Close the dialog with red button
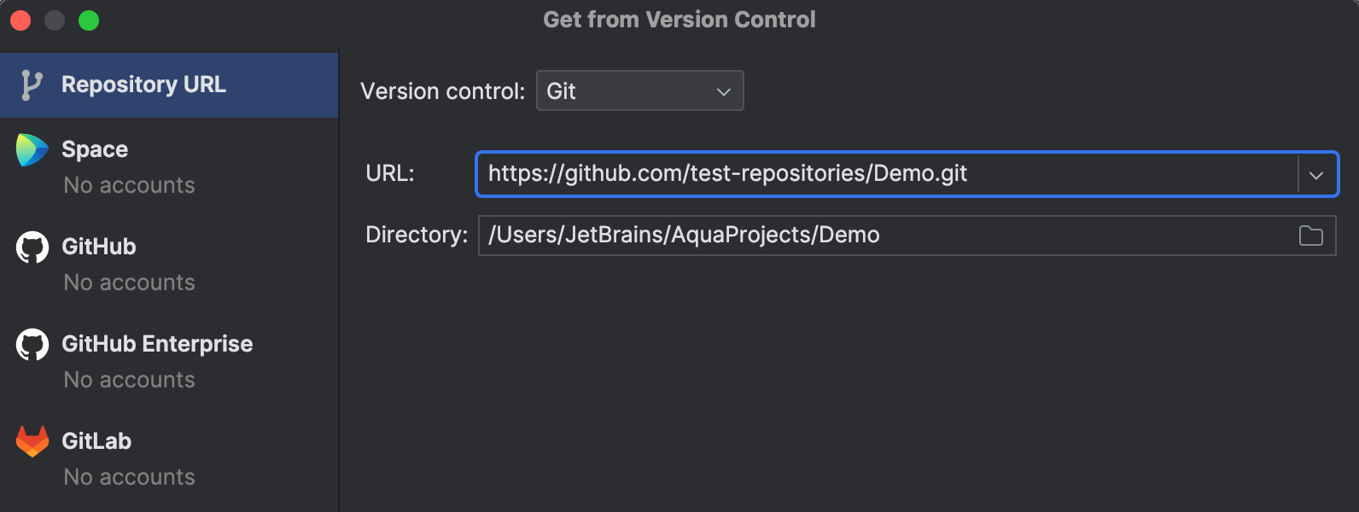 (x=20, y=20)
